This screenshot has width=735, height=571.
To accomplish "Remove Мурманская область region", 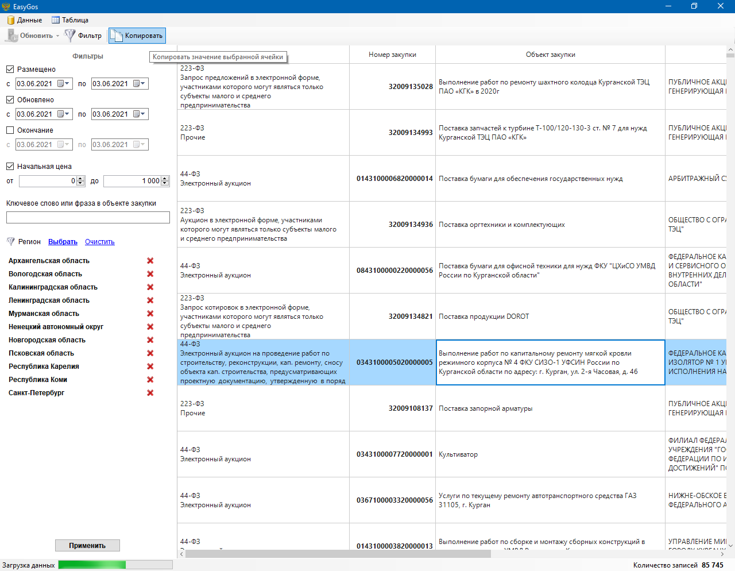I will point(150,314).
